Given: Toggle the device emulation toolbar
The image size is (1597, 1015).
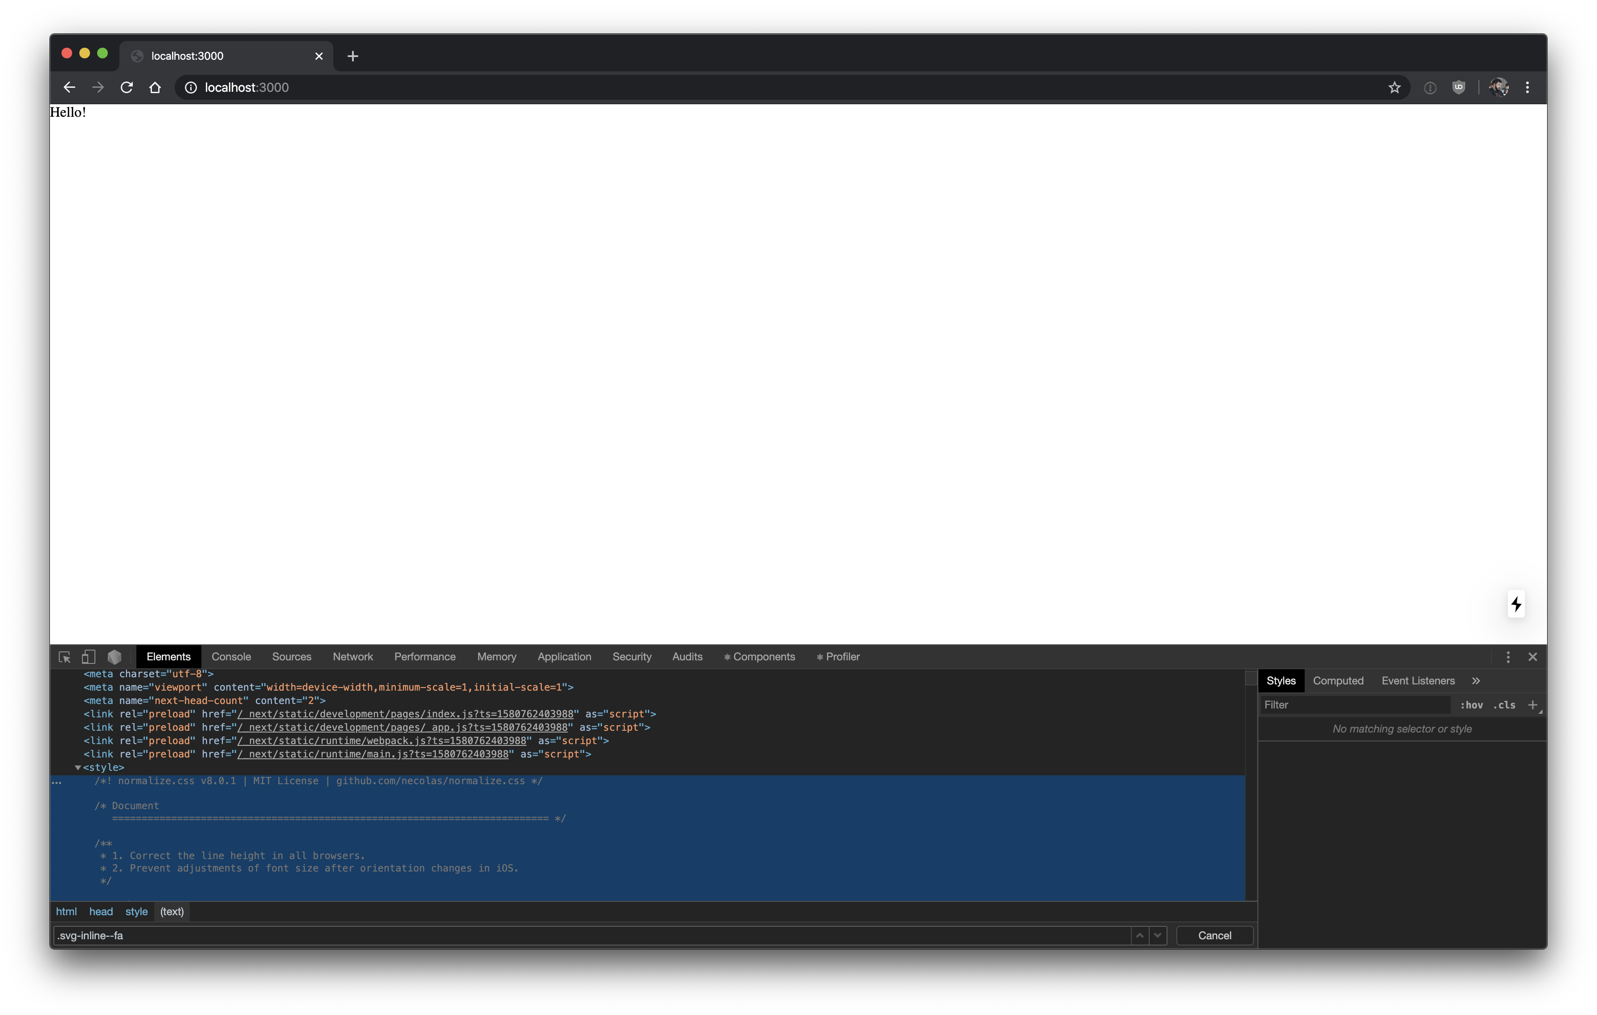Looking at the screenshot, I should 88,656.
